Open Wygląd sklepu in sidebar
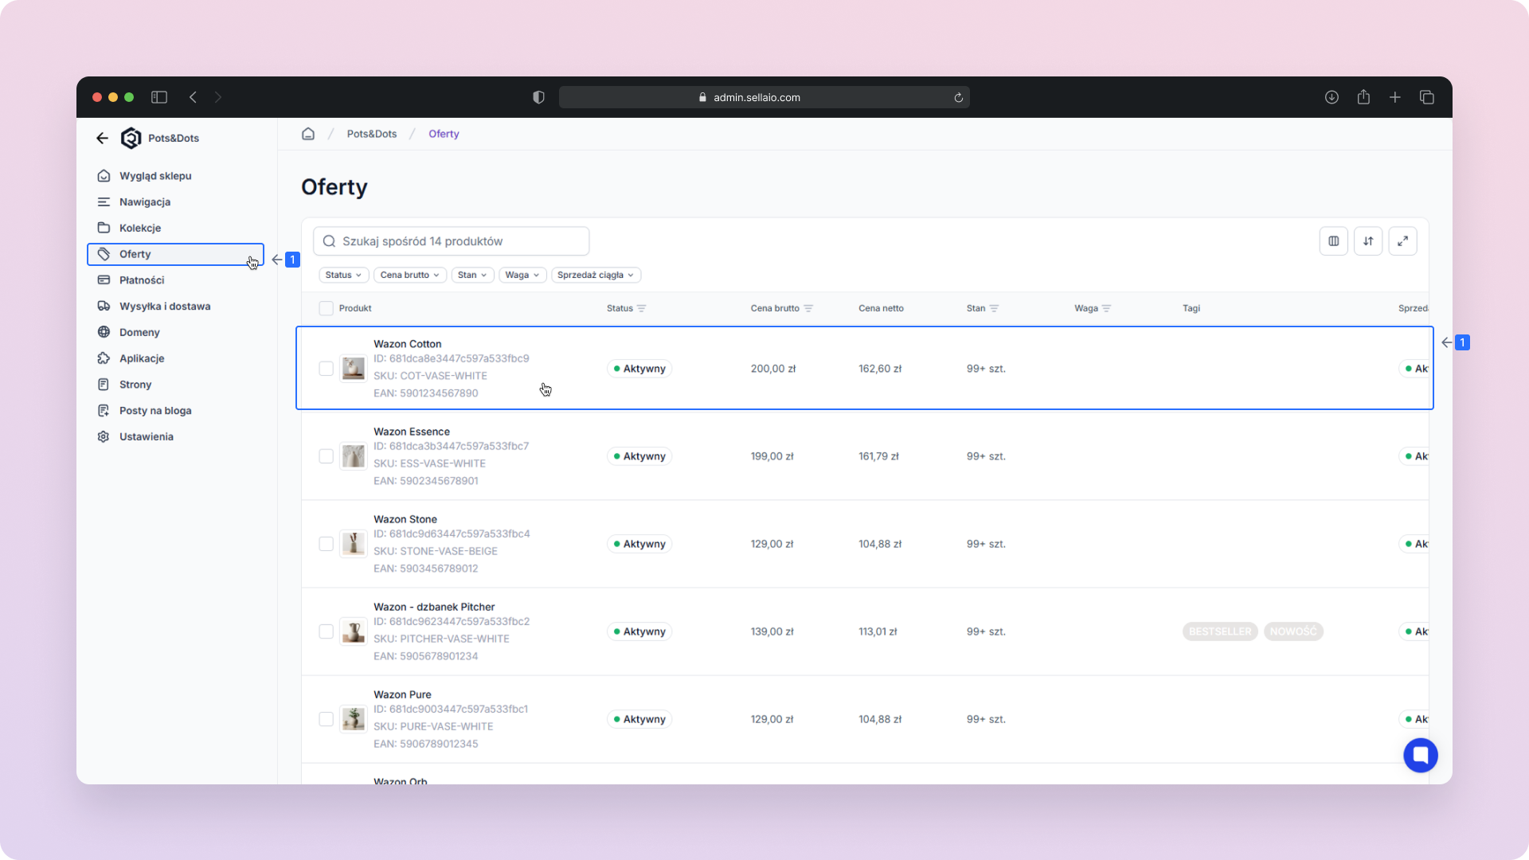The image size is (1529, 860). pos(175,176)
